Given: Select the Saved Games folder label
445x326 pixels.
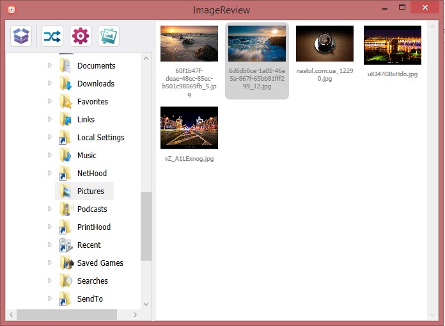Looking at the screenshot, I should point(100,263).
